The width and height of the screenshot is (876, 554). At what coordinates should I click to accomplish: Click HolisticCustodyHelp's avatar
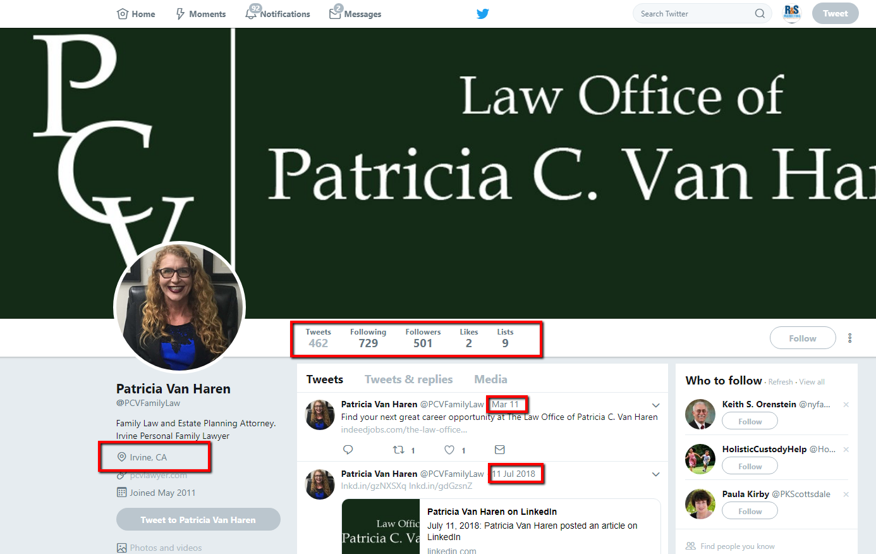coord(700,459)
